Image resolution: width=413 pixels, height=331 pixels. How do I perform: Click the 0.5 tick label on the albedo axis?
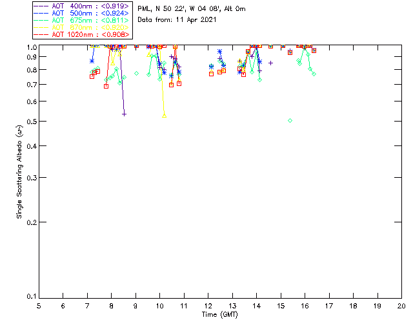point(29,122)
